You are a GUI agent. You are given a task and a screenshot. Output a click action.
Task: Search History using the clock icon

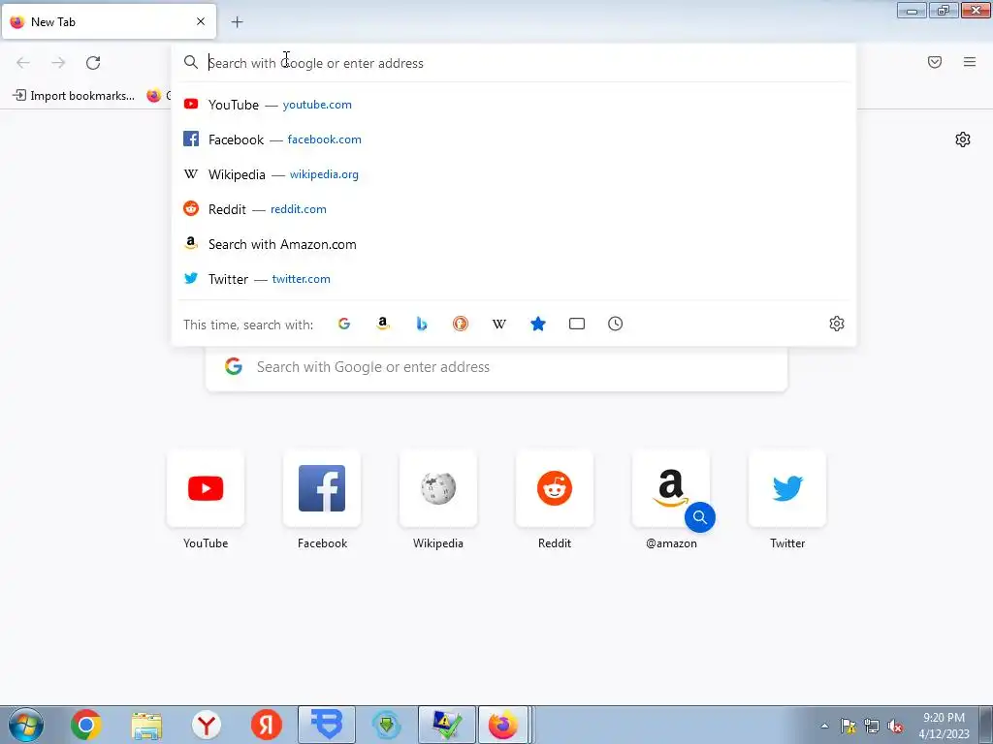[x=615, y=324]
